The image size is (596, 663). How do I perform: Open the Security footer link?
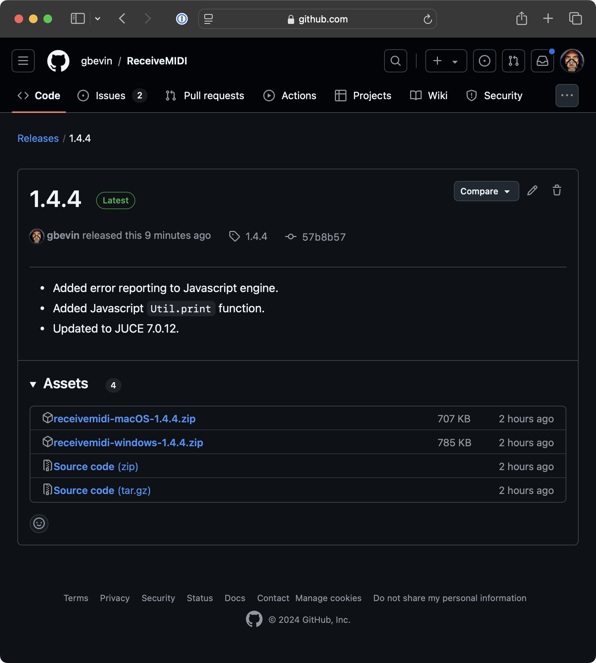pyautogui.click(x=158, y=598)
